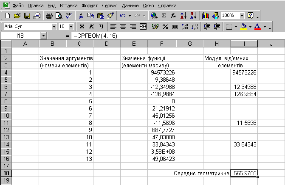This screenshot has height=185, width=285.
Task: Apply currency style format
Action: (x=155, y=27)
